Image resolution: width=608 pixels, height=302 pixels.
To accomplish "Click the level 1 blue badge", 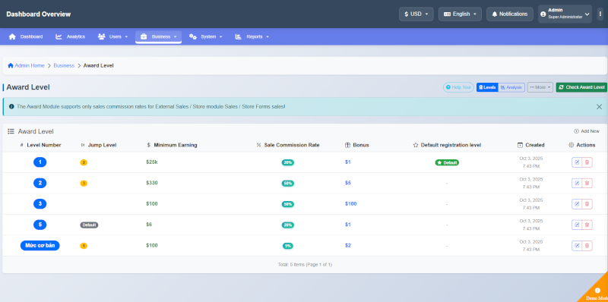I will (x=40, y=162).
